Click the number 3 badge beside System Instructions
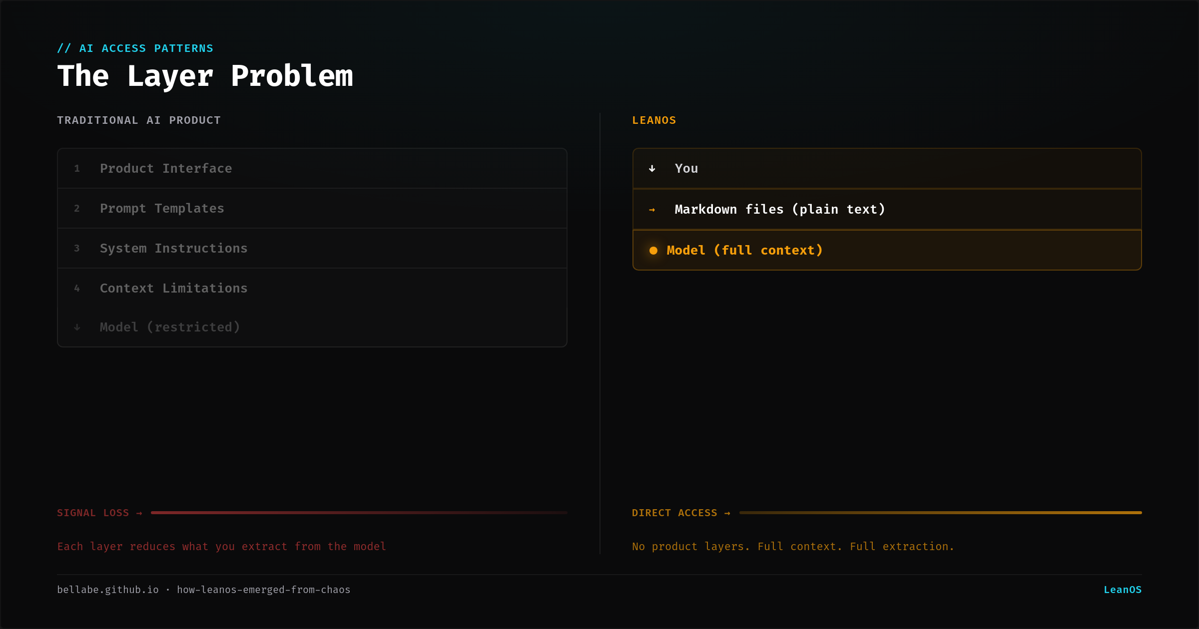The width and height of the screenshot is (1199, 629). 77,249
